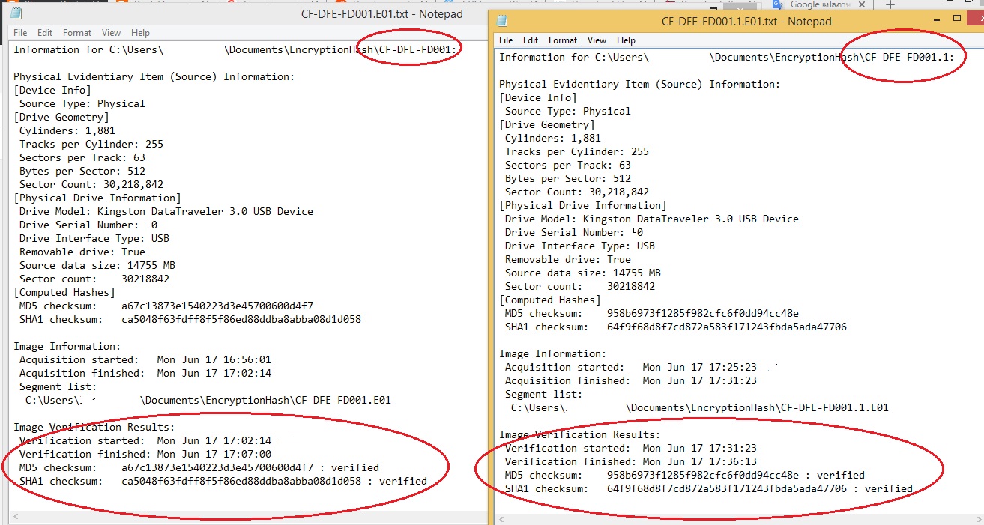Image resolution: width=984 pixels, height=525 pixels.
Task: Click 'Verification finished: Mon Jun 17 17:36:13' line
Action: tap(631, 461)
